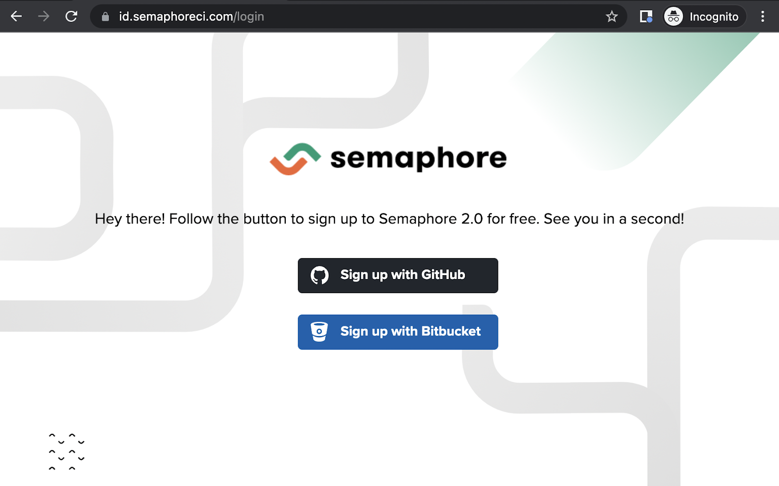Click the Incognito mode indicator icon
779x486 pixels.
coord(673,16)
